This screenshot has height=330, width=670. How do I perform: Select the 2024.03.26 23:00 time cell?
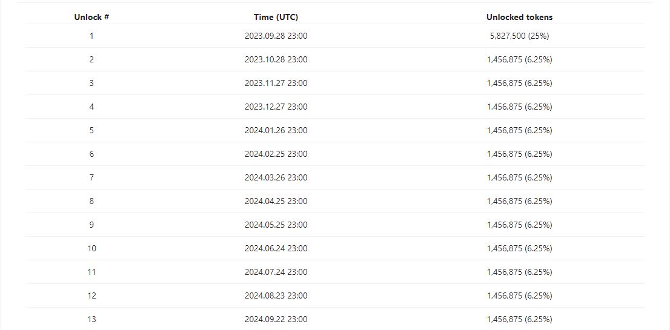(276, 177)
